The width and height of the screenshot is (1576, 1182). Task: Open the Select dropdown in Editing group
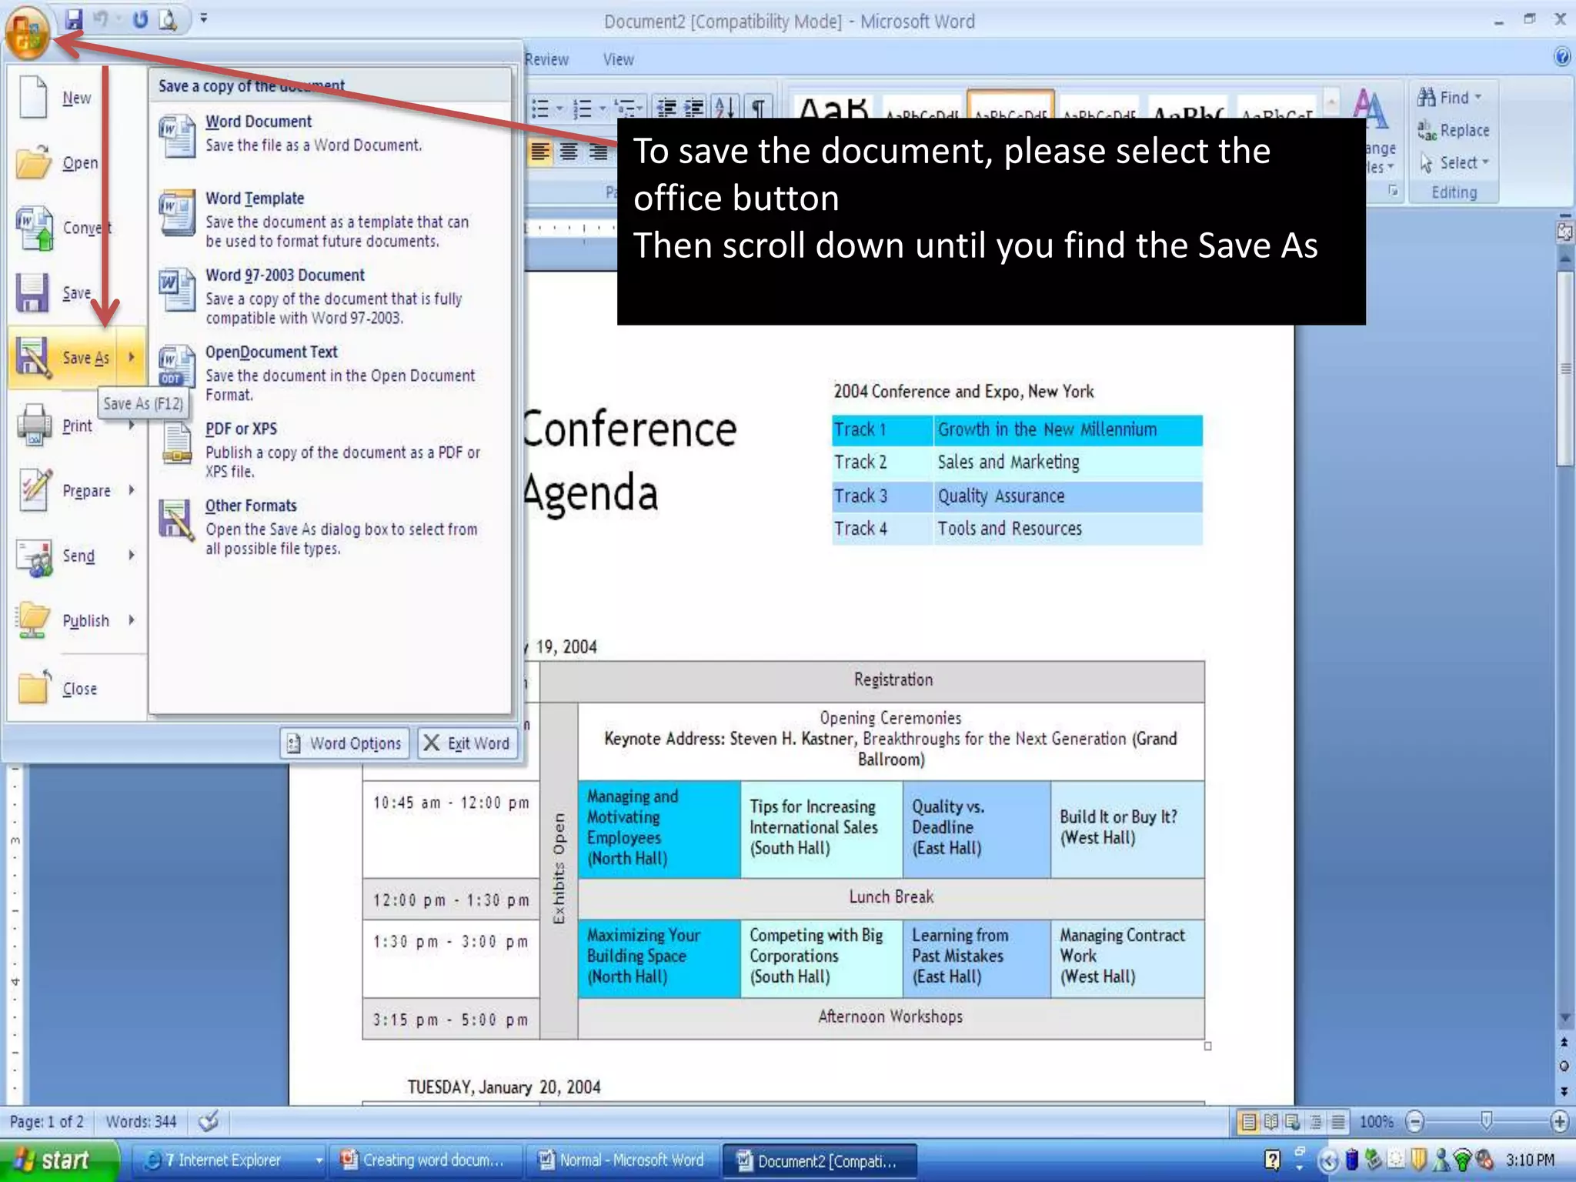tap(1464, 163)
